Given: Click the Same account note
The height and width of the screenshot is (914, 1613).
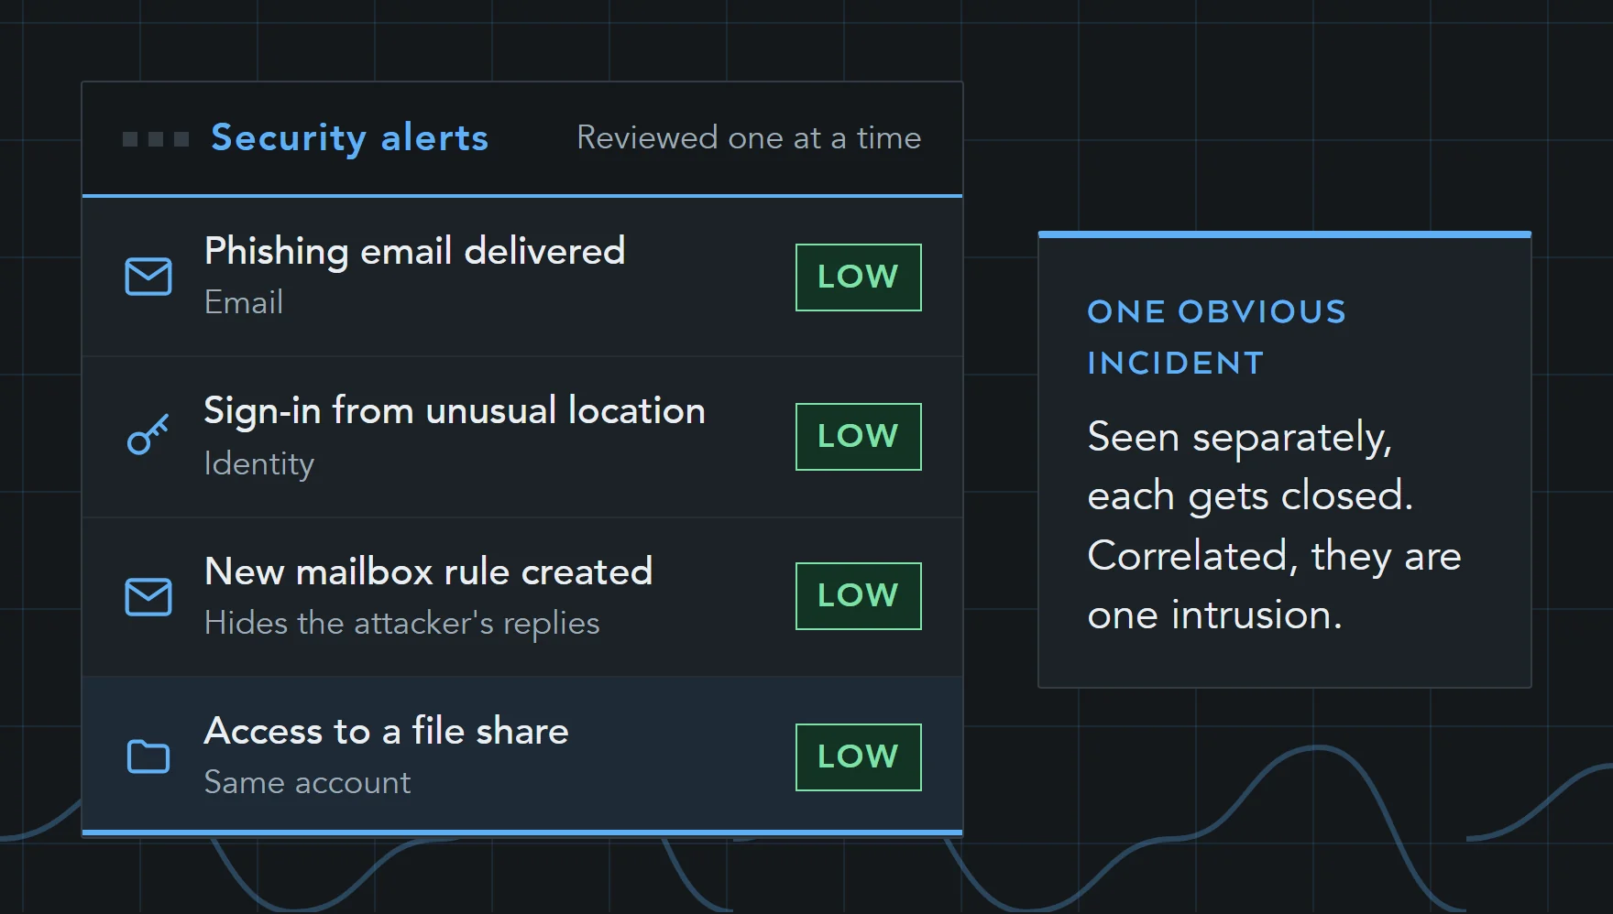Looking at the screenshot, I should click(308, 782).
